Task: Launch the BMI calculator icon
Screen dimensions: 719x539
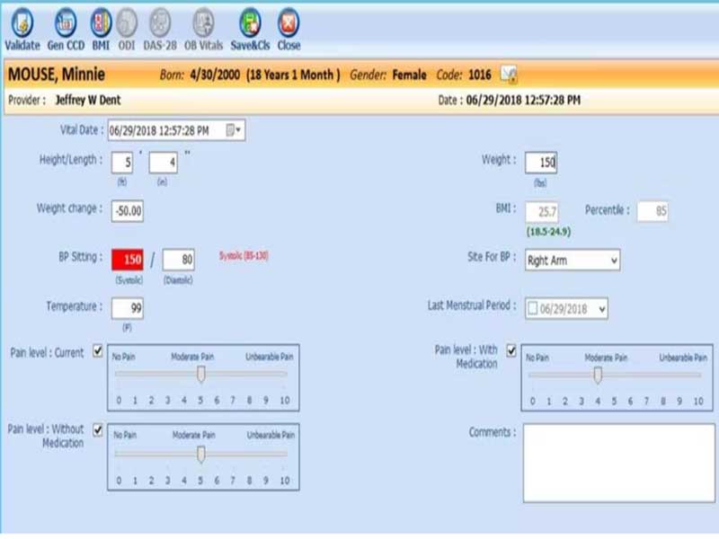Action: click(101, 29)
